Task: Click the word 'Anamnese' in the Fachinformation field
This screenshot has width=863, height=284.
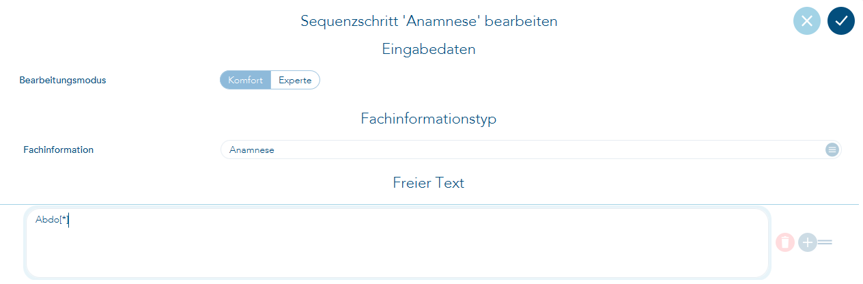Action: click(252, 150)
